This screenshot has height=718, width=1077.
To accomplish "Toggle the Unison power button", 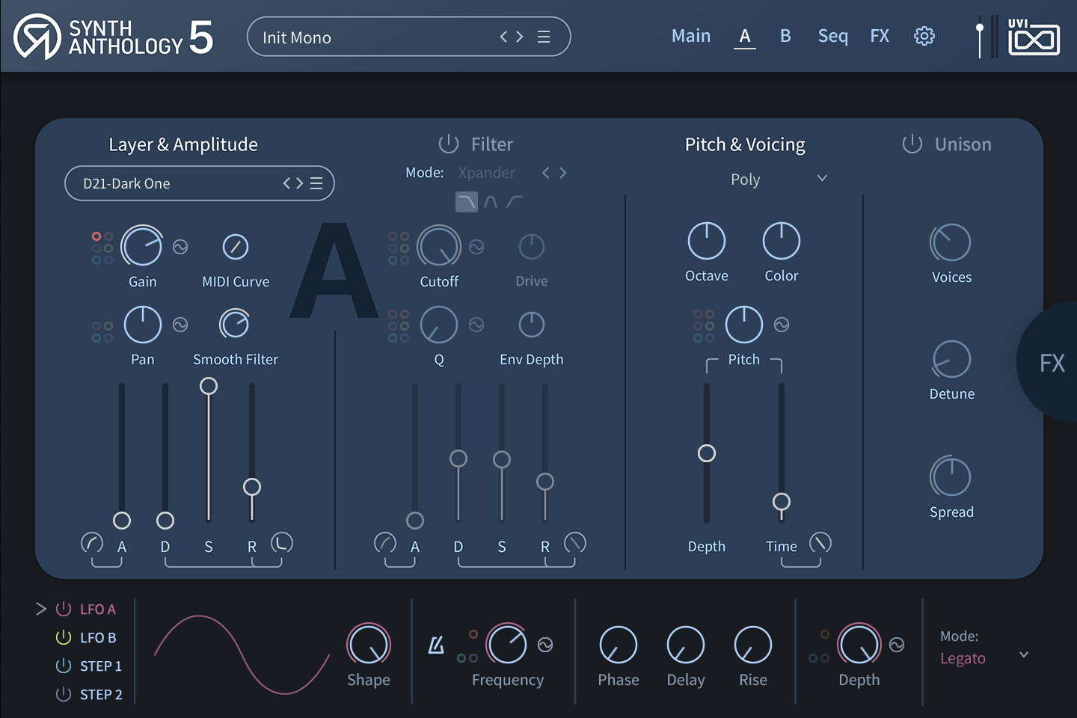I will (x=912, y=144).
